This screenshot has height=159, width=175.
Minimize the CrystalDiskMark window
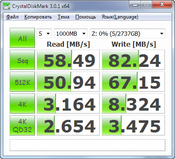click(x=135, y=5)
